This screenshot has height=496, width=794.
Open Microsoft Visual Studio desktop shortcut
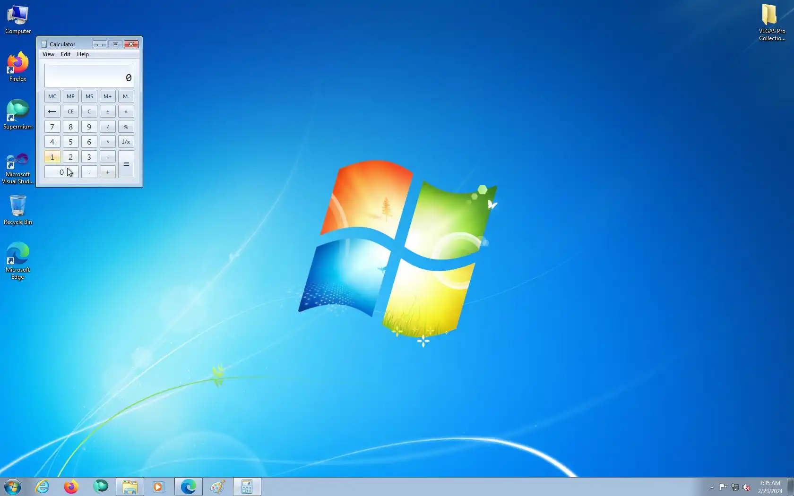pyautogui.click(x=18, y=168)
